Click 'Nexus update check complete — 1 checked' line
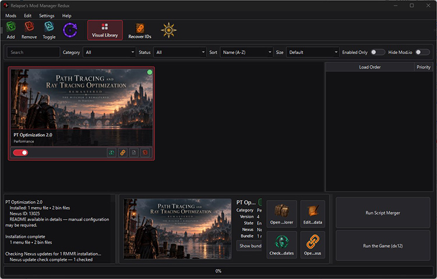437x279 pixels. [x=51, y=260]
